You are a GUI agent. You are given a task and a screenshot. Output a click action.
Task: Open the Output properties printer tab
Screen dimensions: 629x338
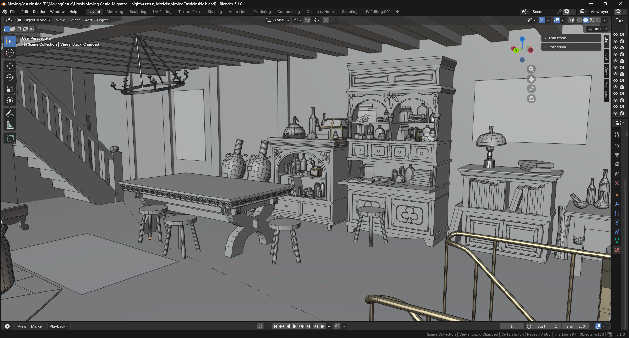[x=617, y=155]
